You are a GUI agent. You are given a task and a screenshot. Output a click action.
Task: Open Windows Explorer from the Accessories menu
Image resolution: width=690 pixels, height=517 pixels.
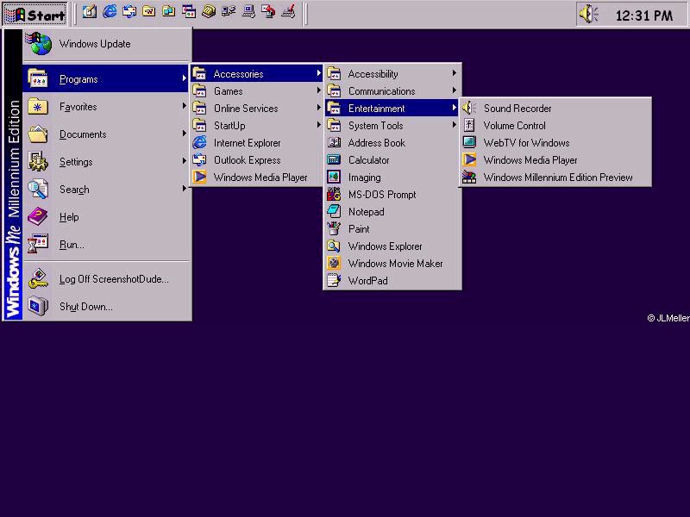[x=392, y=246]
